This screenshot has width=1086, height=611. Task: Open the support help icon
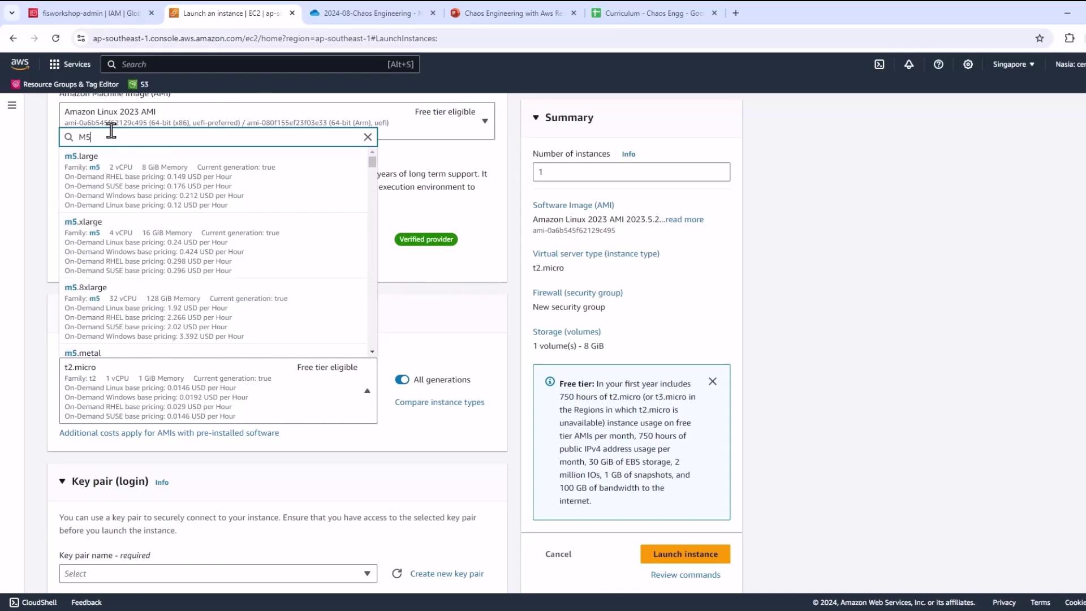(x=938, y=64)
